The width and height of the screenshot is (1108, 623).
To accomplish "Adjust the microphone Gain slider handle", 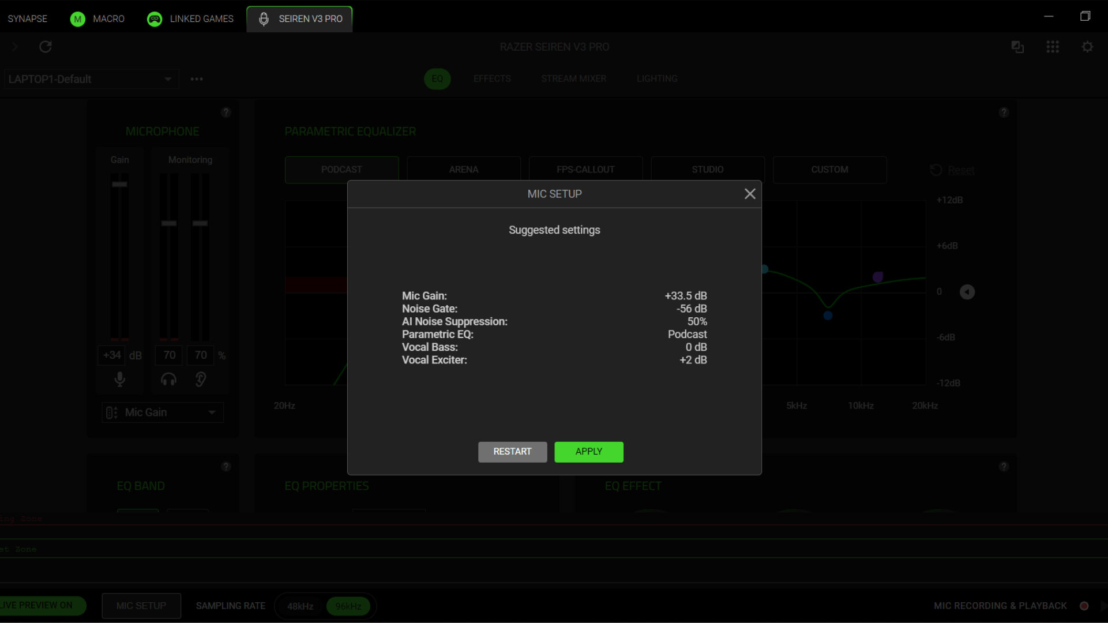I will coord(119,185).
